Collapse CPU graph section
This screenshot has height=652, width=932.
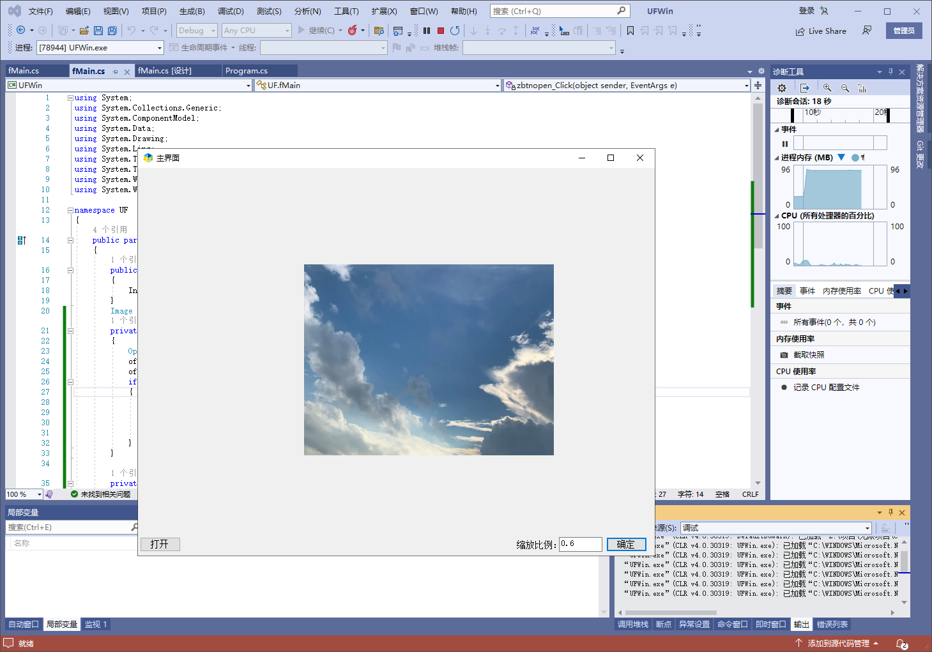coord(777,216)
